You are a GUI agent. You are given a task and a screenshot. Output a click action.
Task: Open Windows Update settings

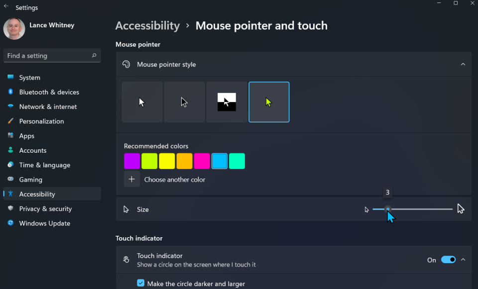point(44,223)
